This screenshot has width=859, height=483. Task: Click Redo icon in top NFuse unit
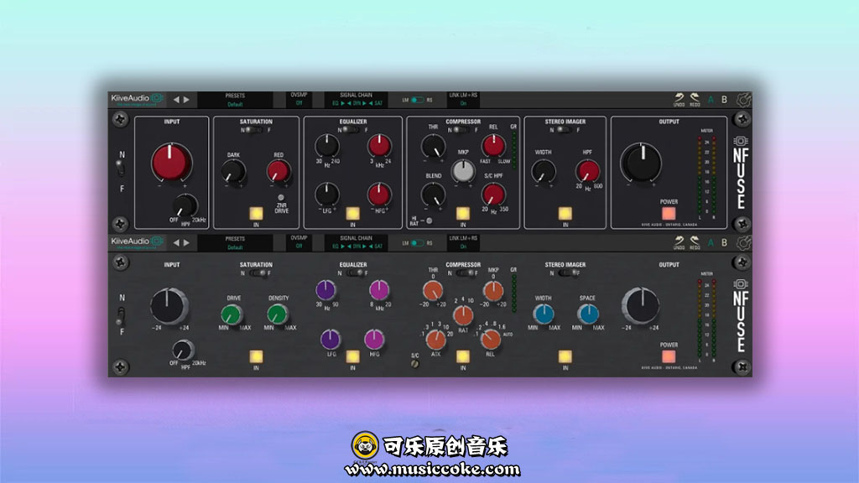(695, 99)
